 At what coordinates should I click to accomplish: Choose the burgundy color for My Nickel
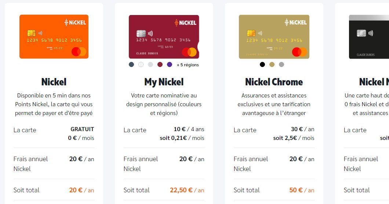pos(160,64)
